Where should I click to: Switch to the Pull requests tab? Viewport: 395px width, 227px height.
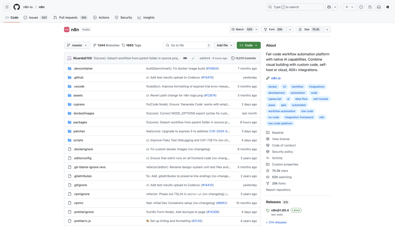tap(70, 17)
